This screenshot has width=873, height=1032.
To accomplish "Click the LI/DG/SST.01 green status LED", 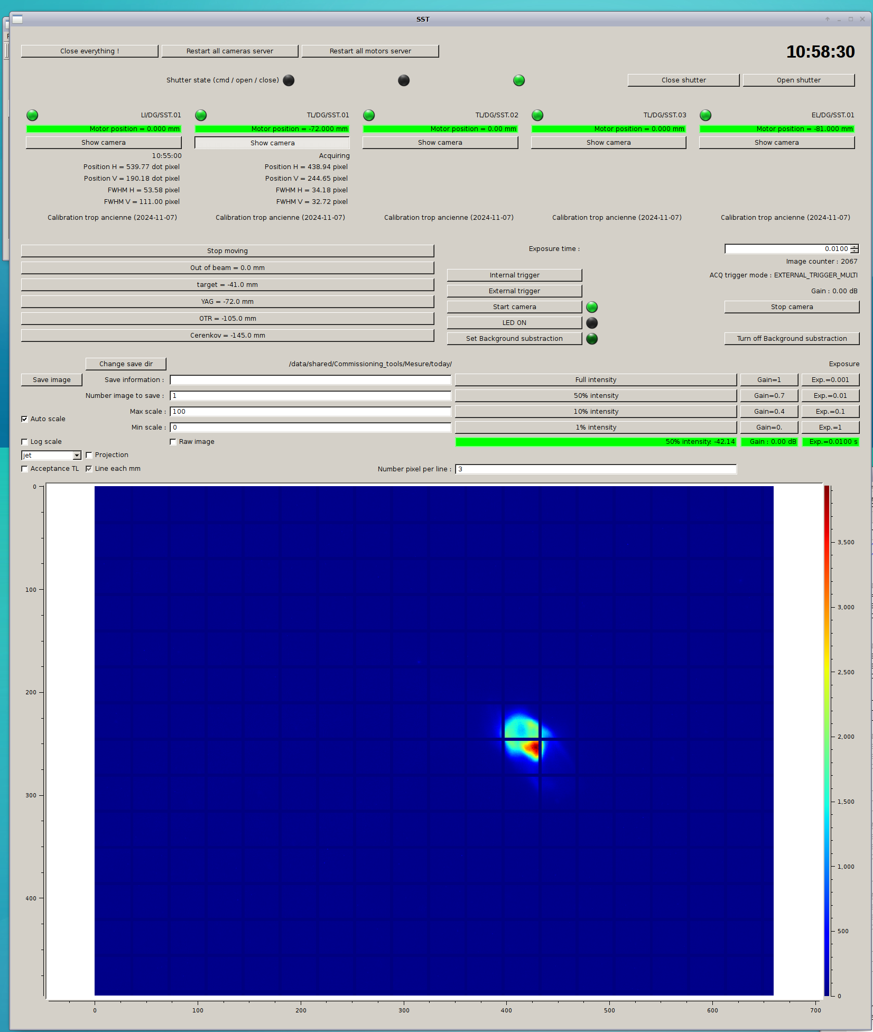I will (32, 115).
